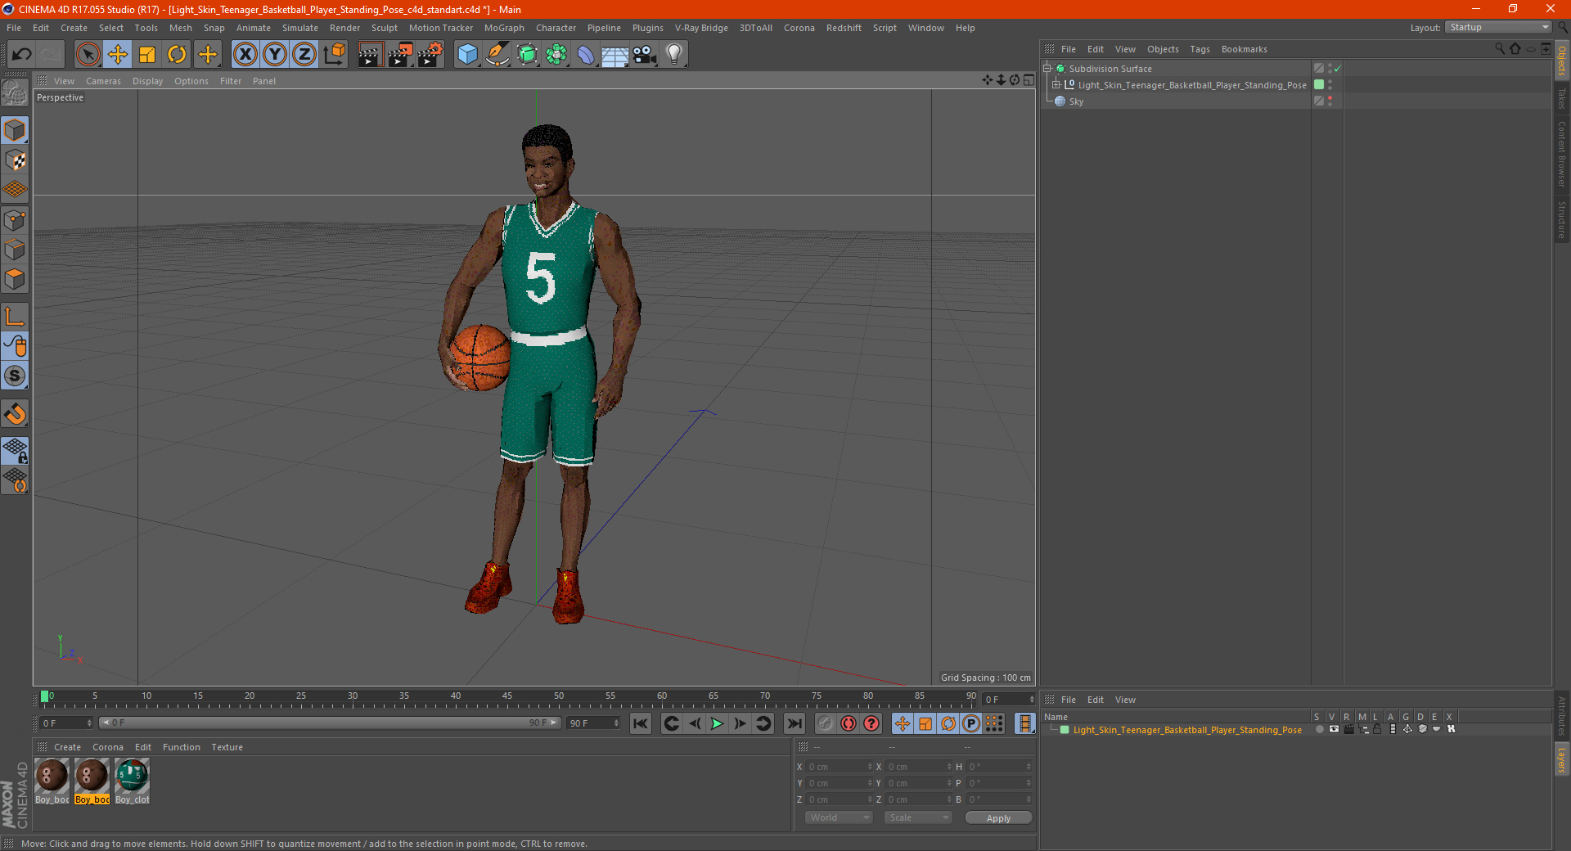1571x851 pixels.
Task: Select Boy_cloth material thumbnail
Action: 132,781
